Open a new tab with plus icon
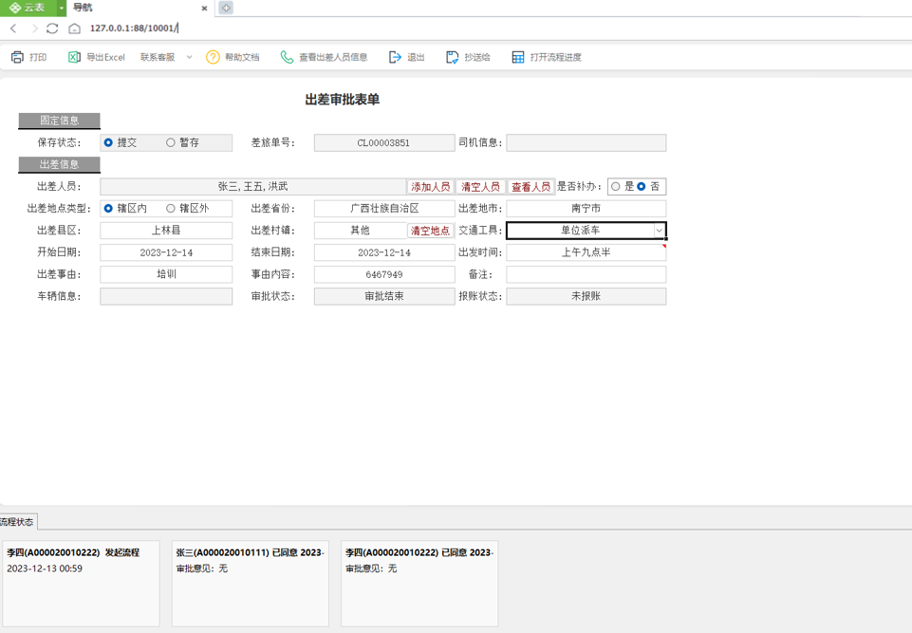 [x=226, y=8]
